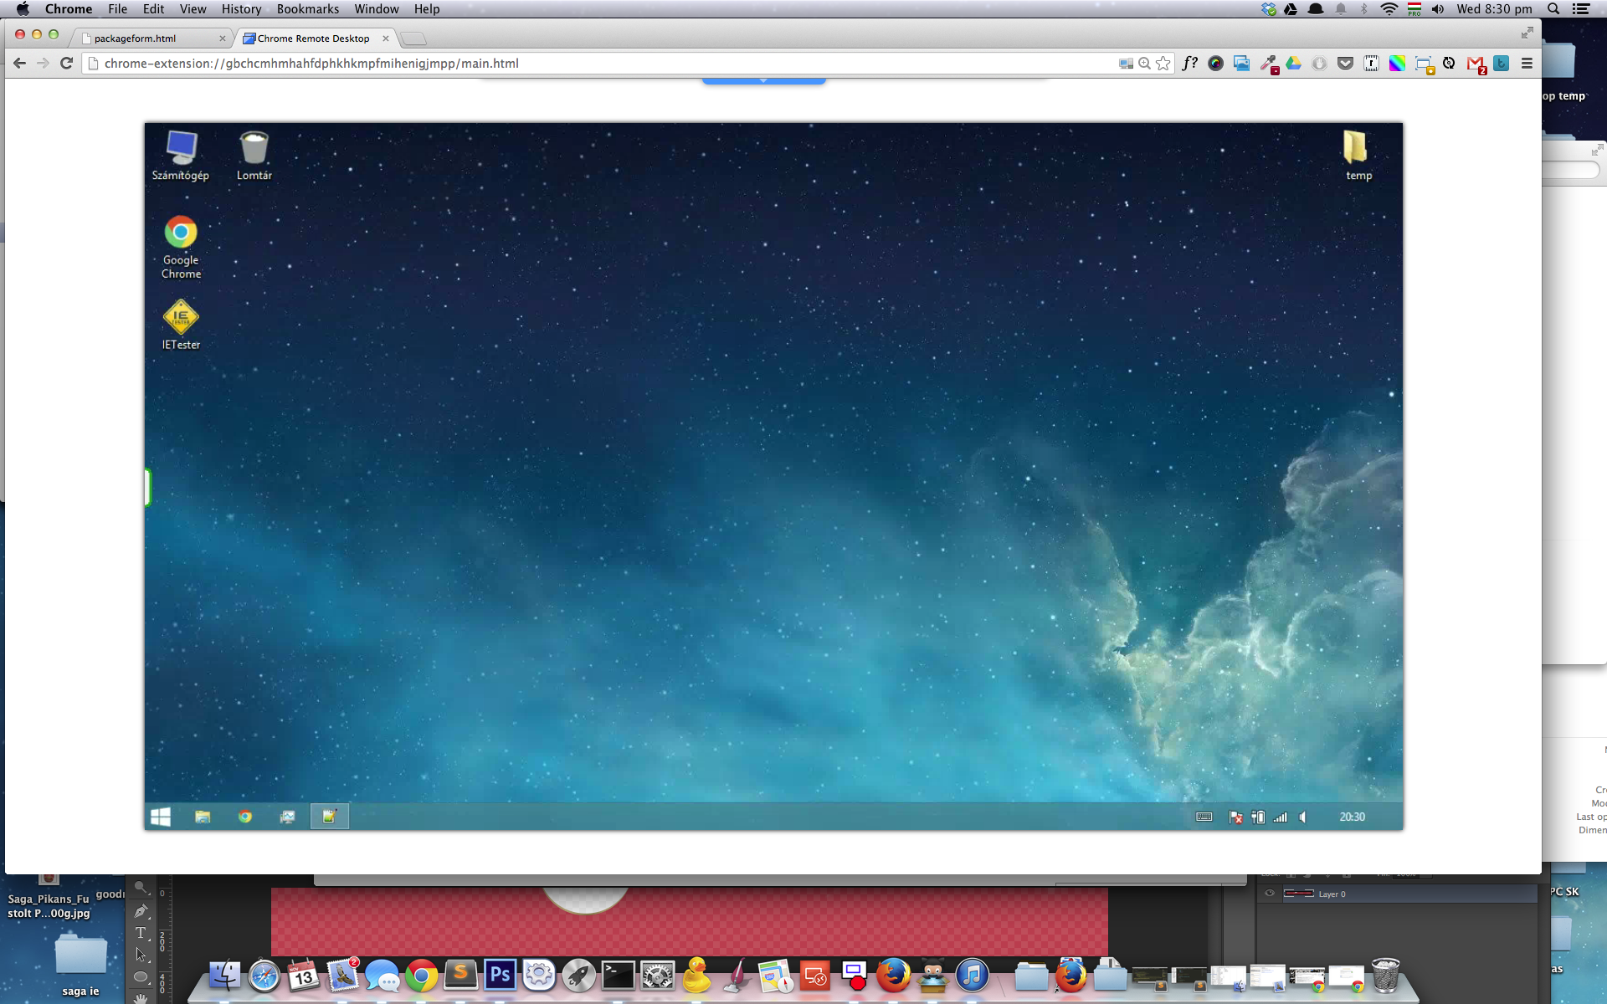Open the Pocket extension

(x=1345, y=64)
